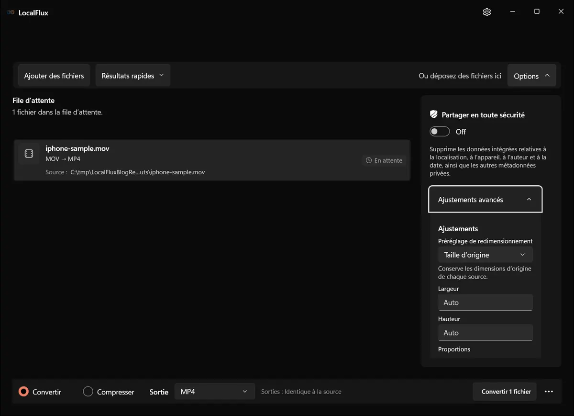Viewport: 574px width, 416px height.
Task: Select the iphone-sample.mov file name
Action: 77,148
